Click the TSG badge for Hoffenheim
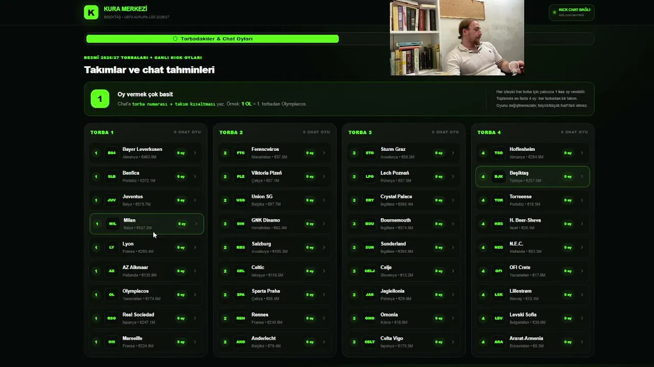Screen dimensions: 654x367 [x=499, y=153]
